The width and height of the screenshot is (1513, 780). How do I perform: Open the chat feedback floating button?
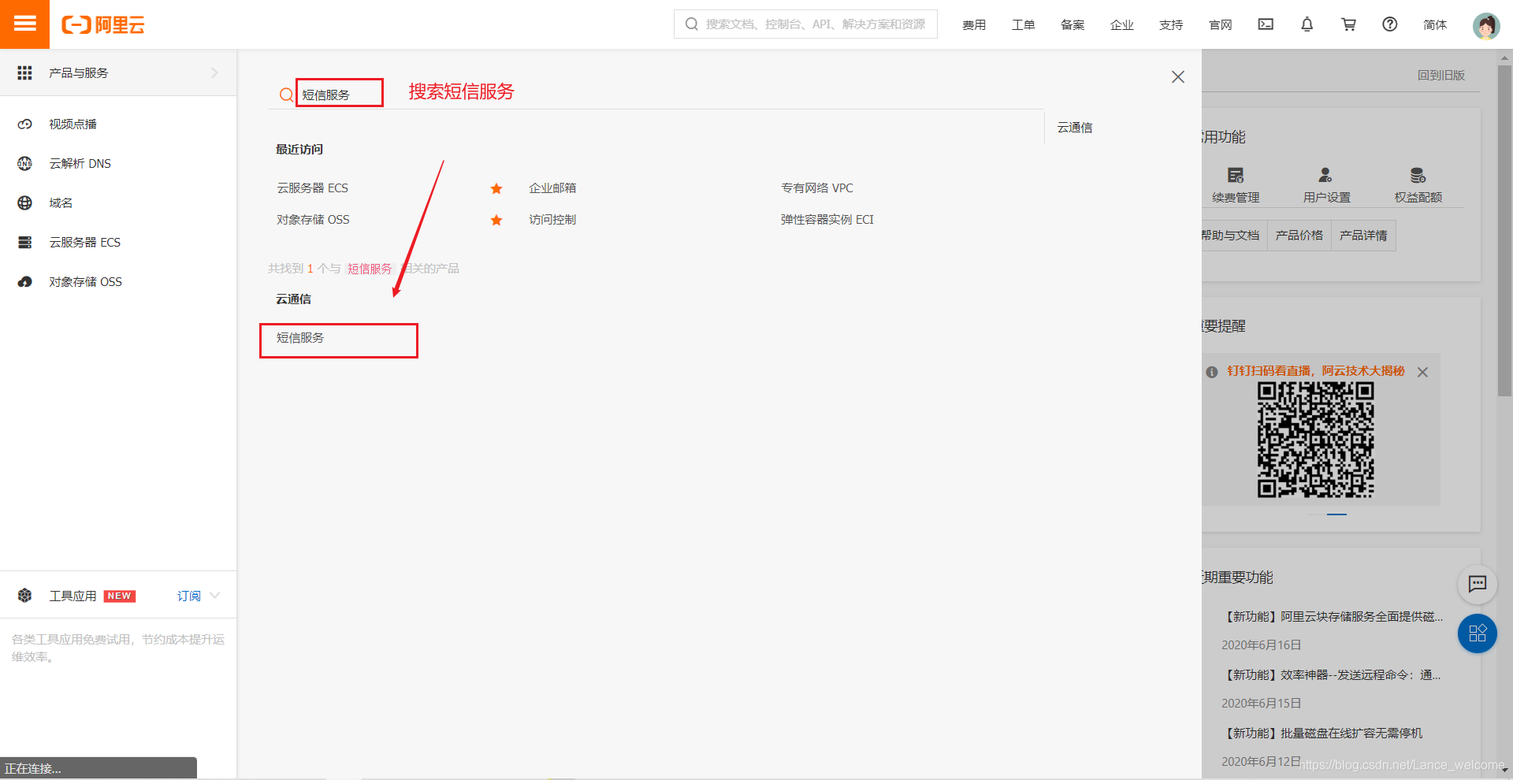[x=1478, y=584]
